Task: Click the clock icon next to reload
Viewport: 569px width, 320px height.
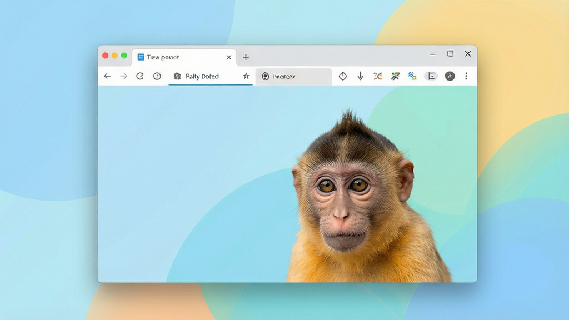Action: tap(157, 76)
